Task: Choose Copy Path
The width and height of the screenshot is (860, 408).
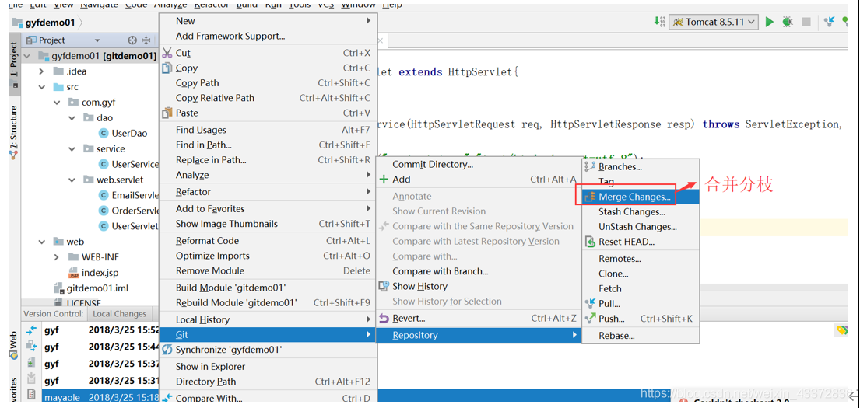Action: coord(267,82)
